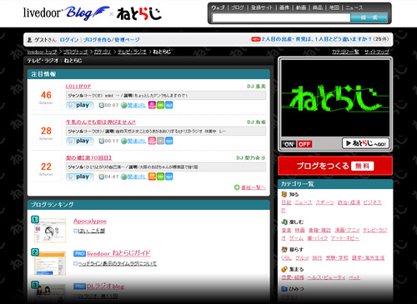Click the pink icon in 28-listener row
The image size is (417, 304).
click(x=152, y=141)
